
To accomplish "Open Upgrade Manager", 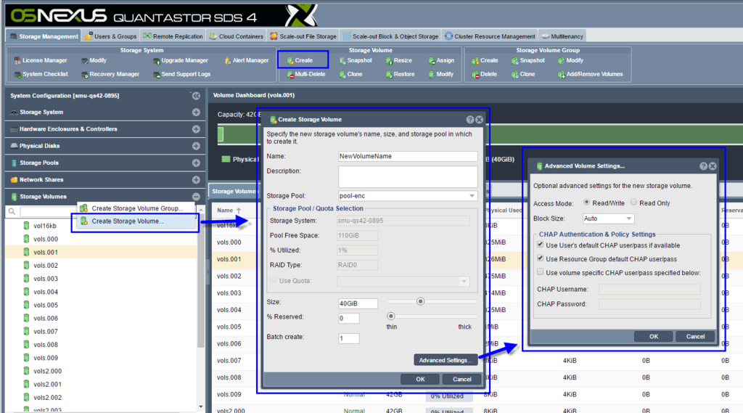I will click(x=180, y=61).
